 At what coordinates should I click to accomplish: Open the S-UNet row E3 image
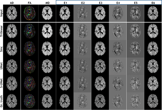pos(100,84)
